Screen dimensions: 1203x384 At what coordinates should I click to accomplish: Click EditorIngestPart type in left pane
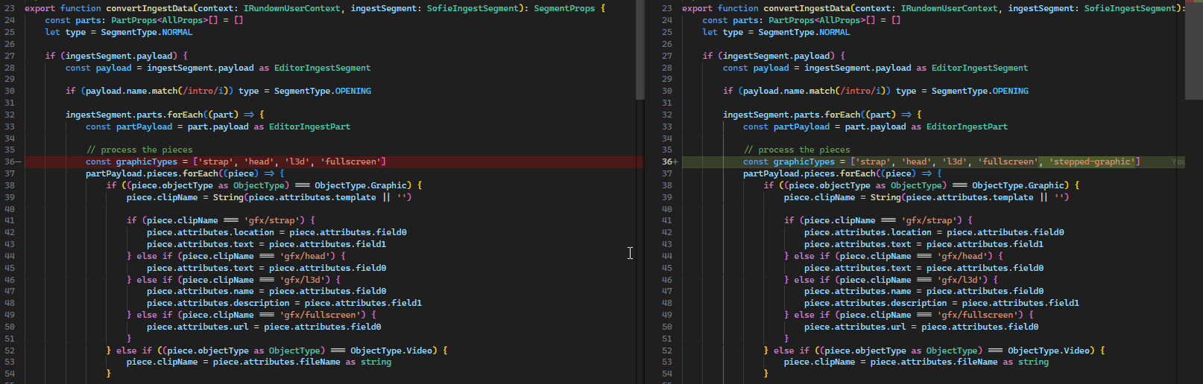pyautogui.click(x=309, y=127)
